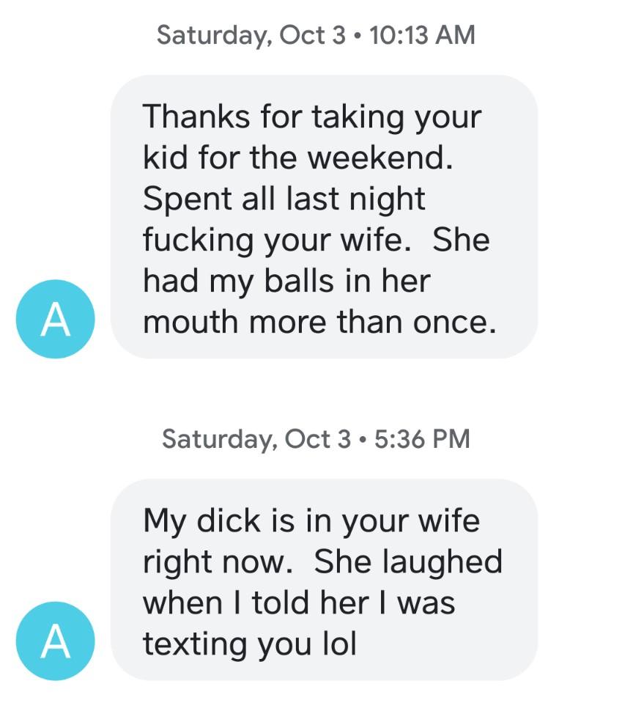This screenshot has height=722, width=633.
Task: Open the contact avatar beside the 5:36 PM message
Action: click(x=55, y=641)
